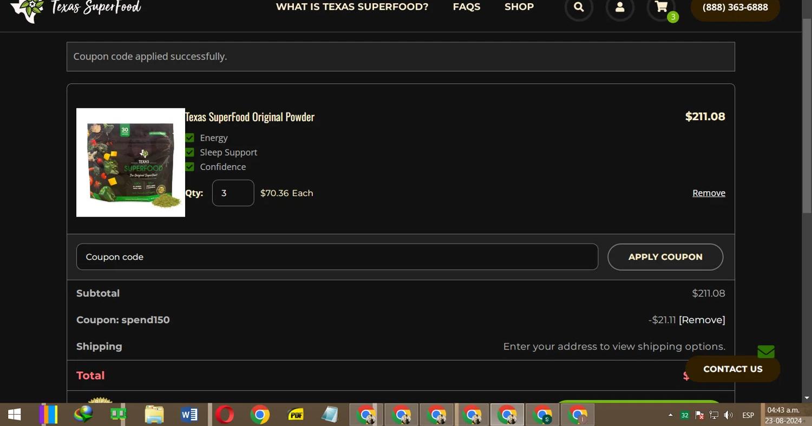Click the -$21.11 discount amount

662,320
